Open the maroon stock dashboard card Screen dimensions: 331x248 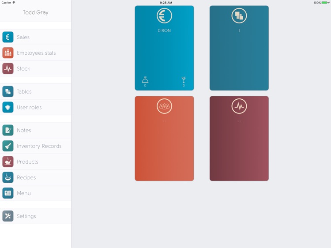pyautogui.click(x=239, y=139)
